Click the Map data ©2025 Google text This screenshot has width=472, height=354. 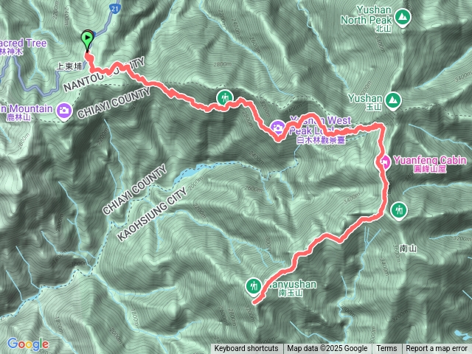(327, 349)
